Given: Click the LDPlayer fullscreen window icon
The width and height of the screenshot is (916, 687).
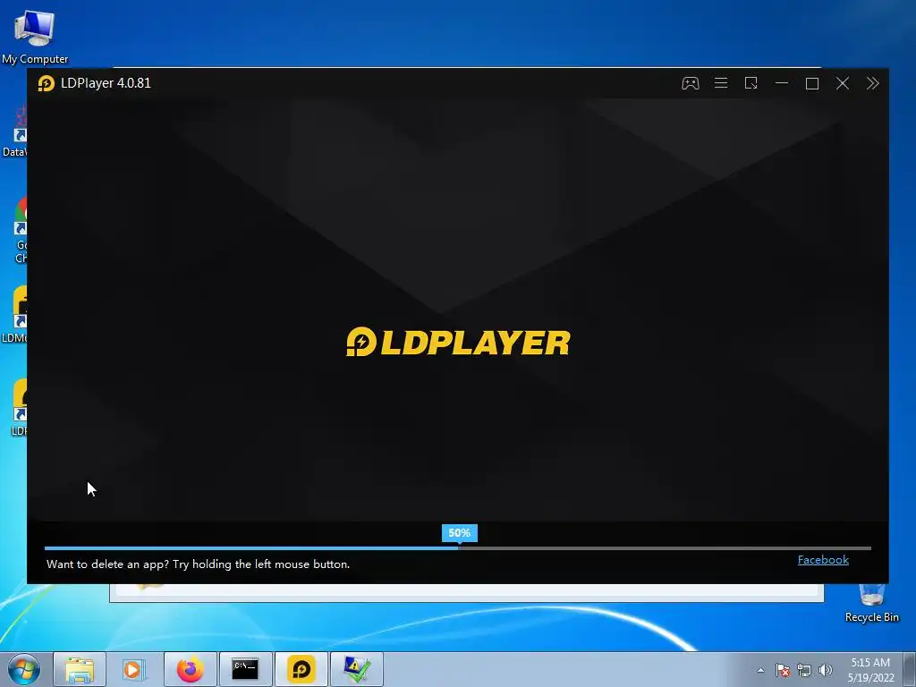Looking at the screenshot, I should click(751, 83).
